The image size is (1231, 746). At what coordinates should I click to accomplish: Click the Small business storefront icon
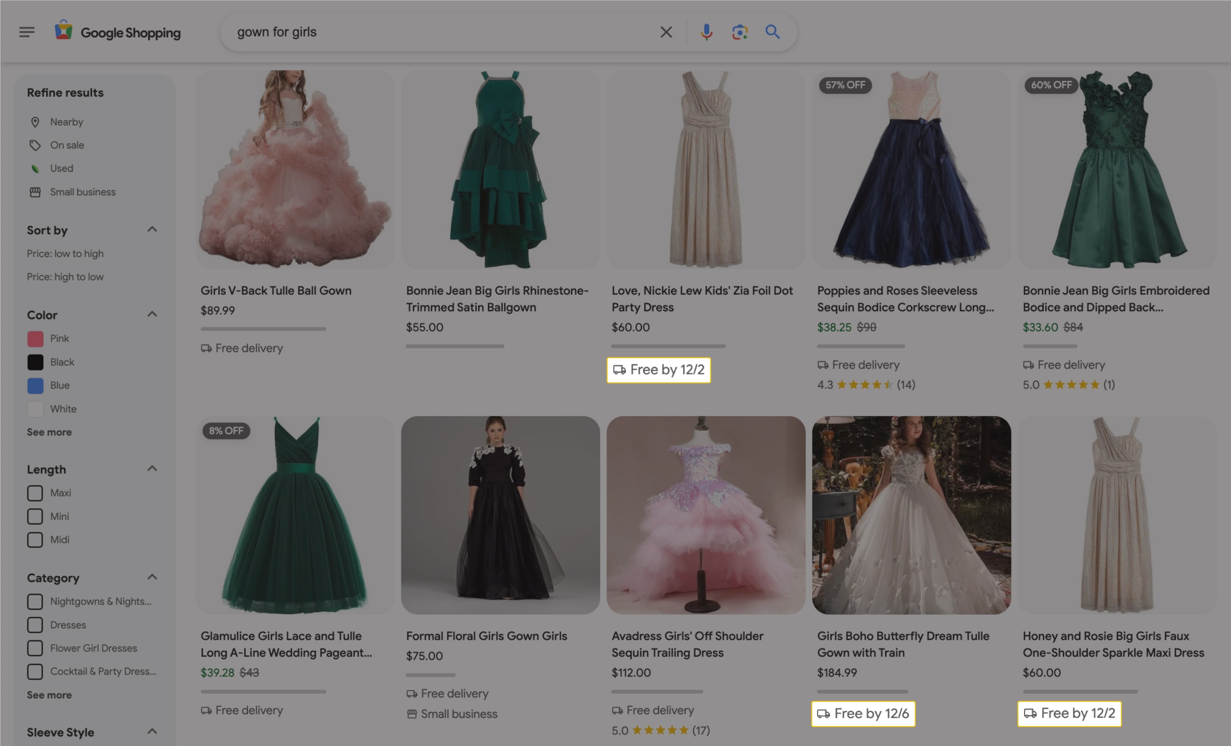[35, 192]
